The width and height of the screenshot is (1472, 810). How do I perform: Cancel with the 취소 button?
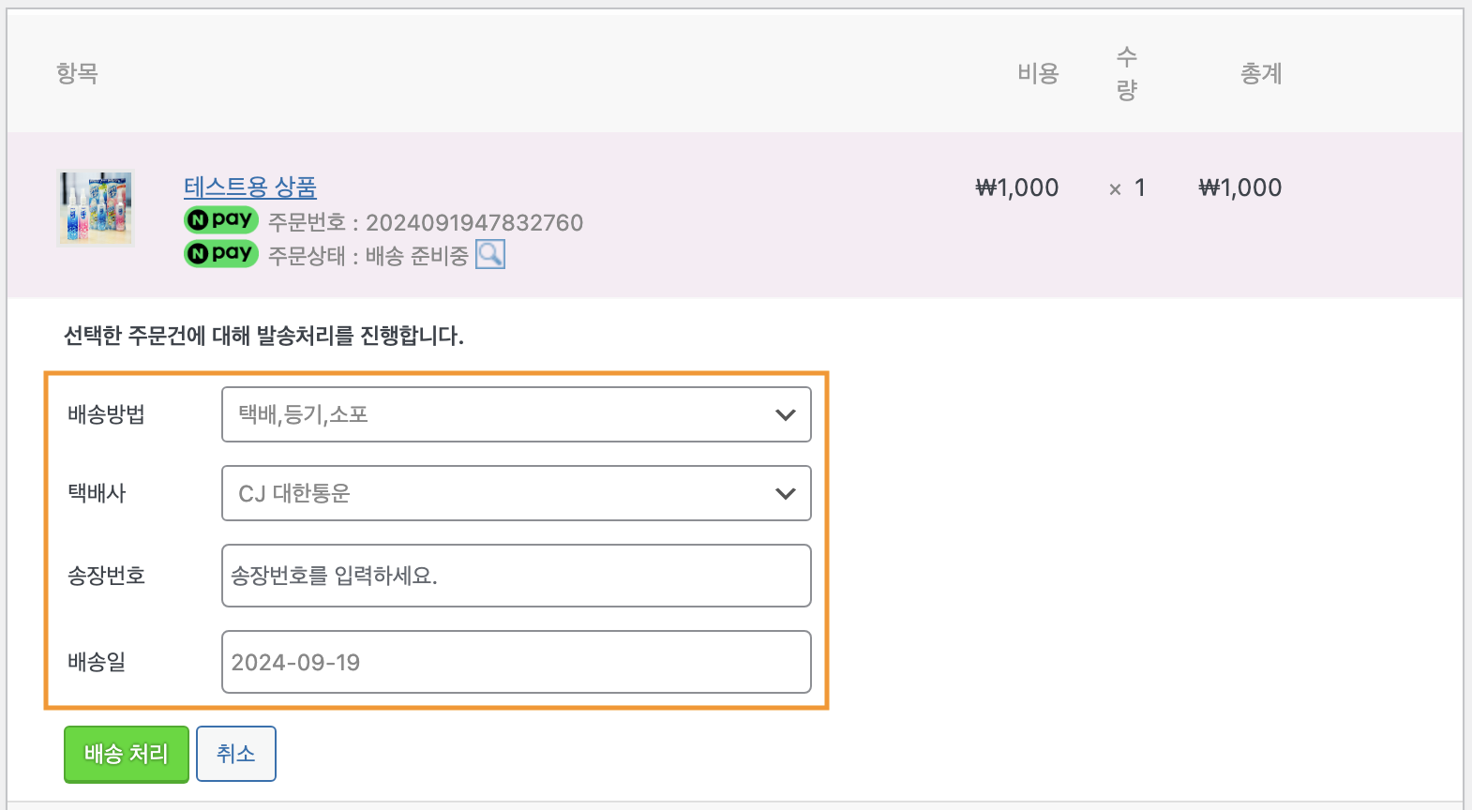tap(236, 754)
